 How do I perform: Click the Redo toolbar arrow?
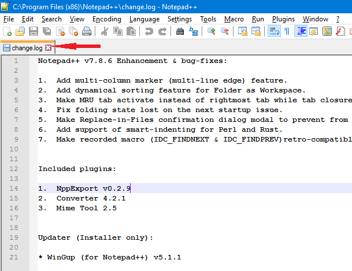pos(162,31)
